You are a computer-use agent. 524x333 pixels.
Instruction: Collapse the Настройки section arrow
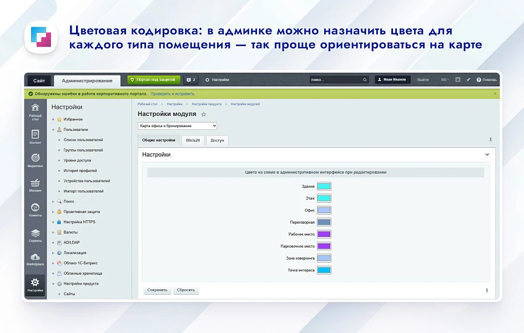click(487, 155)
